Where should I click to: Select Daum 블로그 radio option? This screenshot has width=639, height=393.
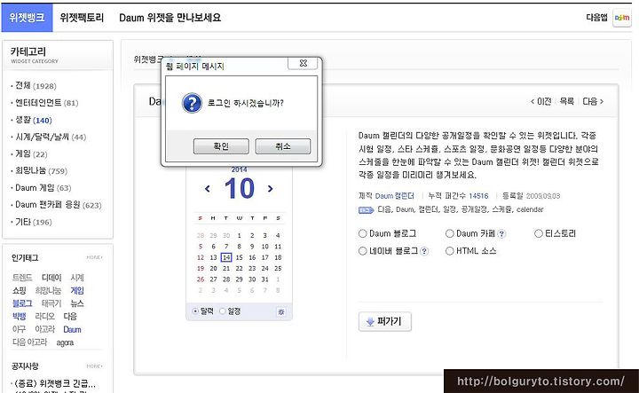tap(362, 234)
